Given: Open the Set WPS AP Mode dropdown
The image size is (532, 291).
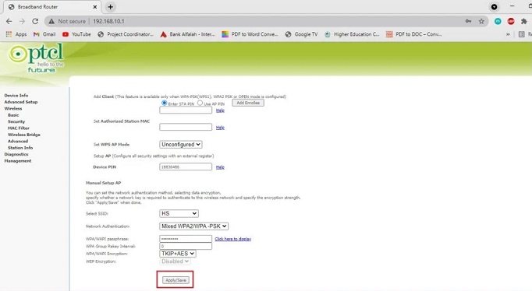Looking at the screenshot, I should [181, 145].
